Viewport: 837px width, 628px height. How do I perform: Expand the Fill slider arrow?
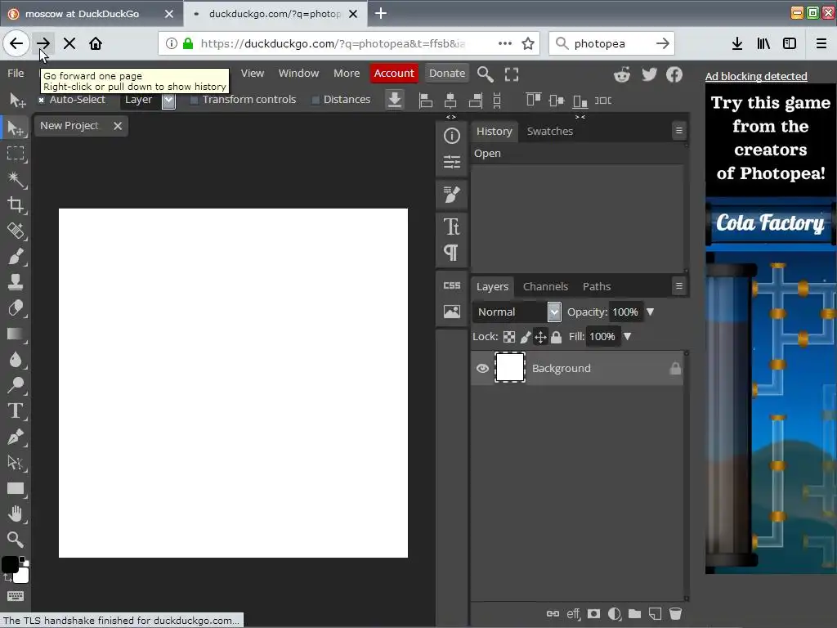point(627,336)
